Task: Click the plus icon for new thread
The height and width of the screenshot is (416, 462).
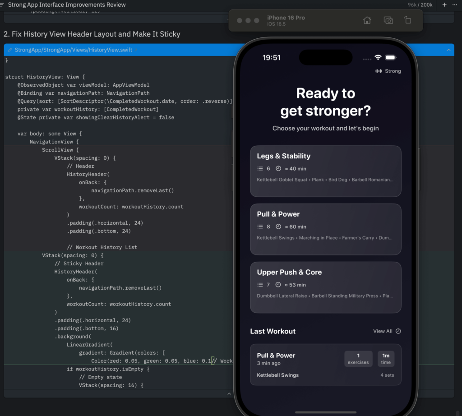Action: tap(444, 5)
